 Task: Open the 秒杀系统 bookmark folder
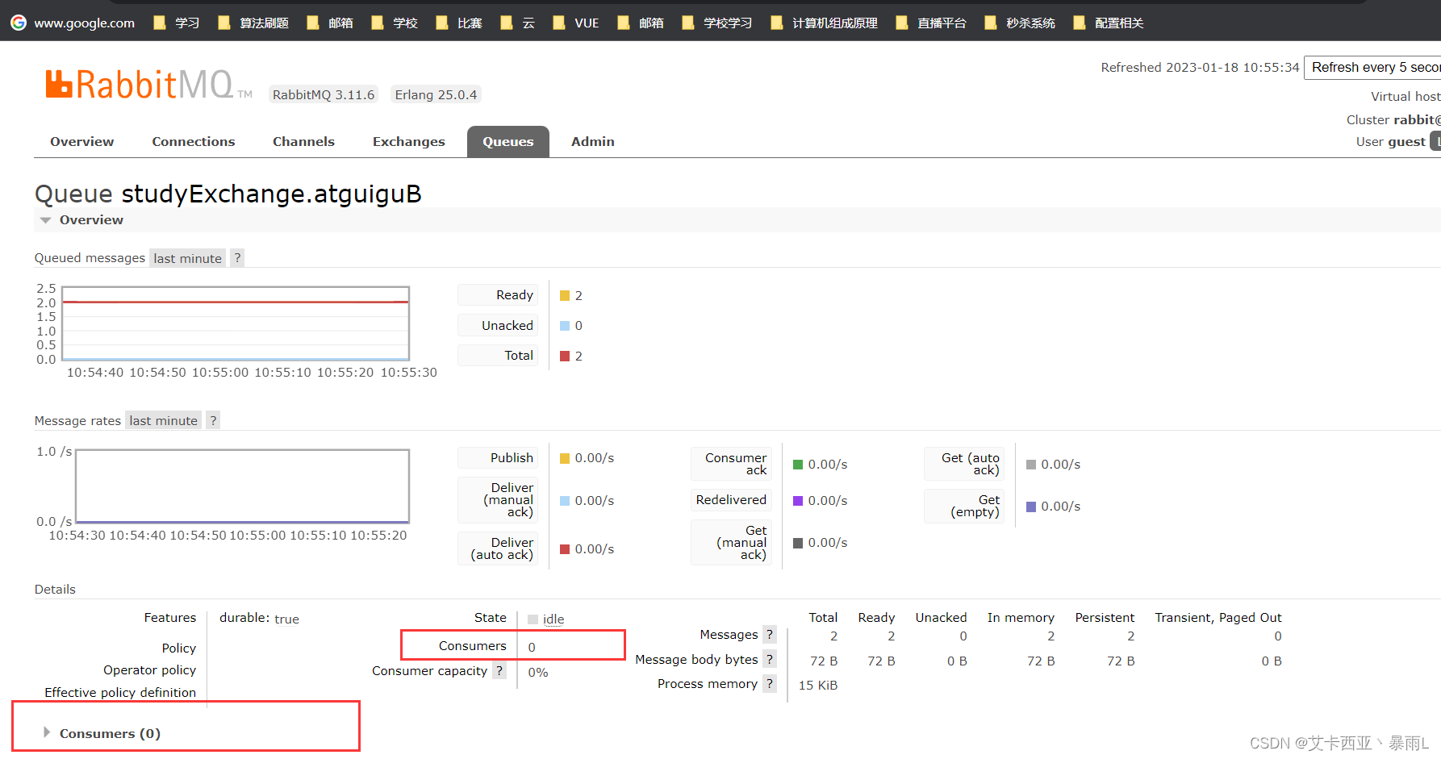[1019, 23]
